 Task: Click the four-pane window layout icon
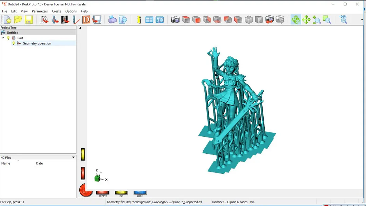149,20
